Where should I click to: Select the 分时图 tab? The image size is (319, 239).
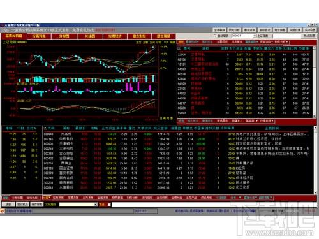pyautogui.click(x=64, y=36)
